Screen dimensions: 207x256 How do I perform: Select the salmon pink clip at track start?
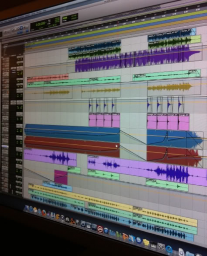[48, 78]
